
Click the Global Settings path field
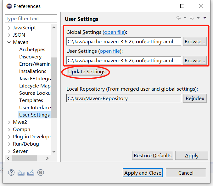[x=124, y=41]
